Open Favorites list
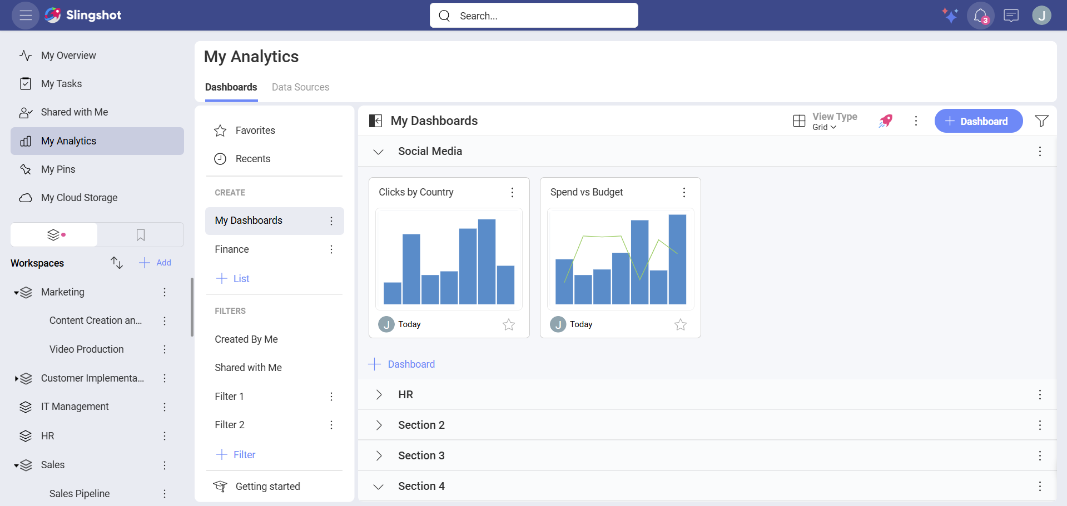This screenshot has height=506, width=1067. pyautogui.click(x=275, y=131)
